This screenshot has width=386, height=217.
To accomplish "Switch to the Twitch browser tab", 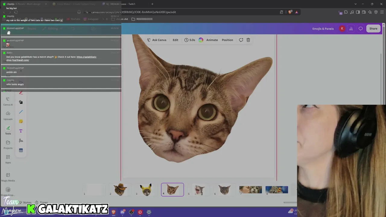I will point(124,4).
